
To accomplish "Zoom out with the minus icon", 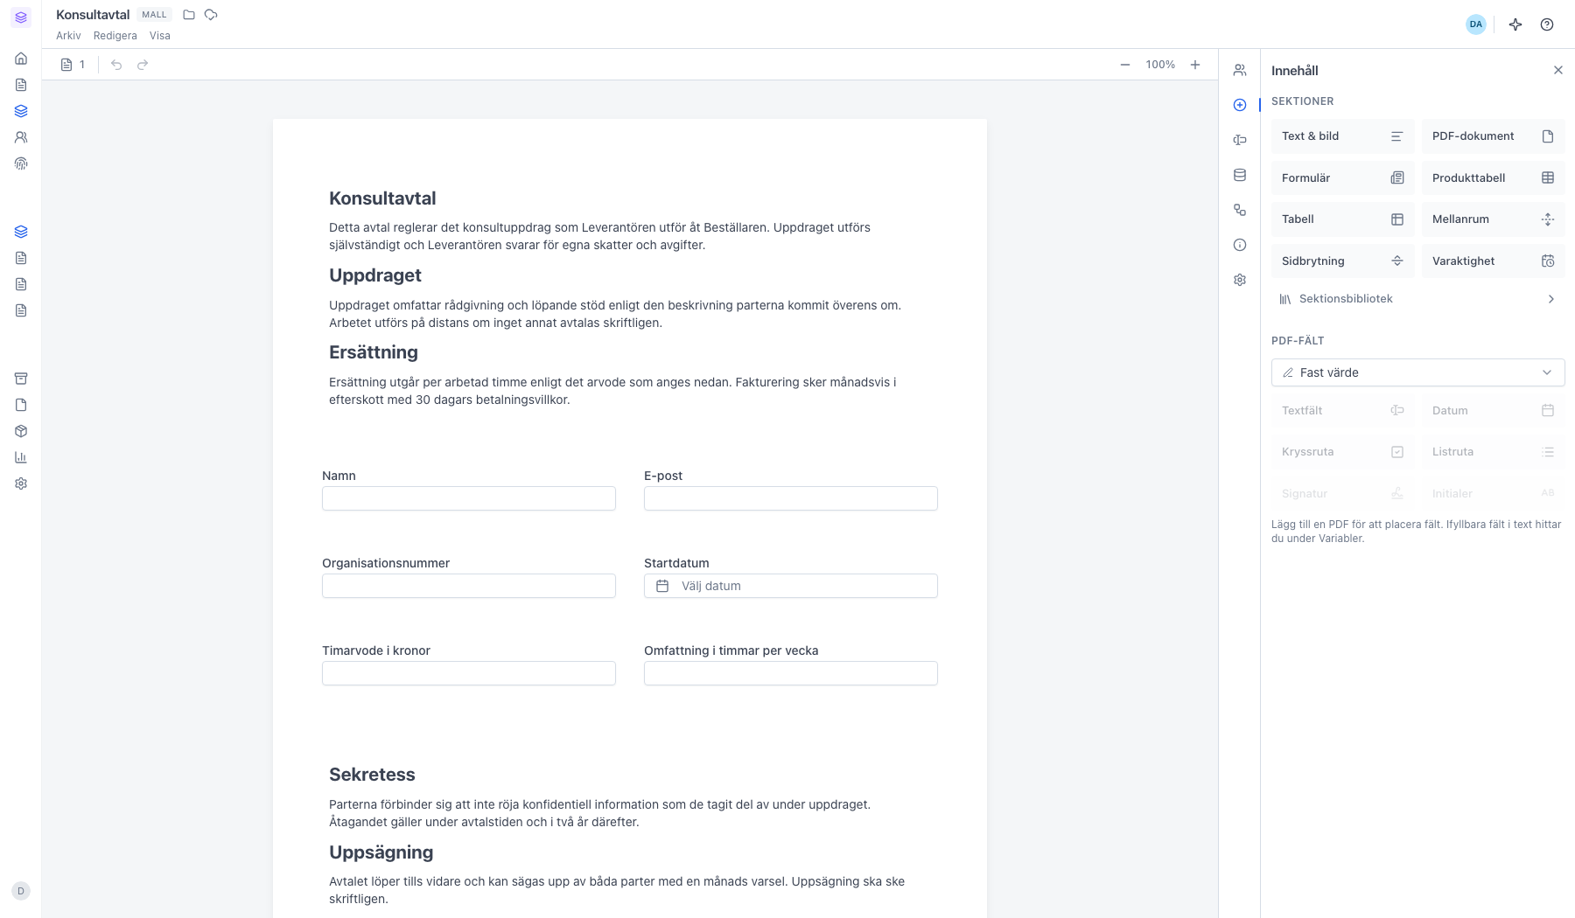I will pyautogui.click(x=1125, y=65).
